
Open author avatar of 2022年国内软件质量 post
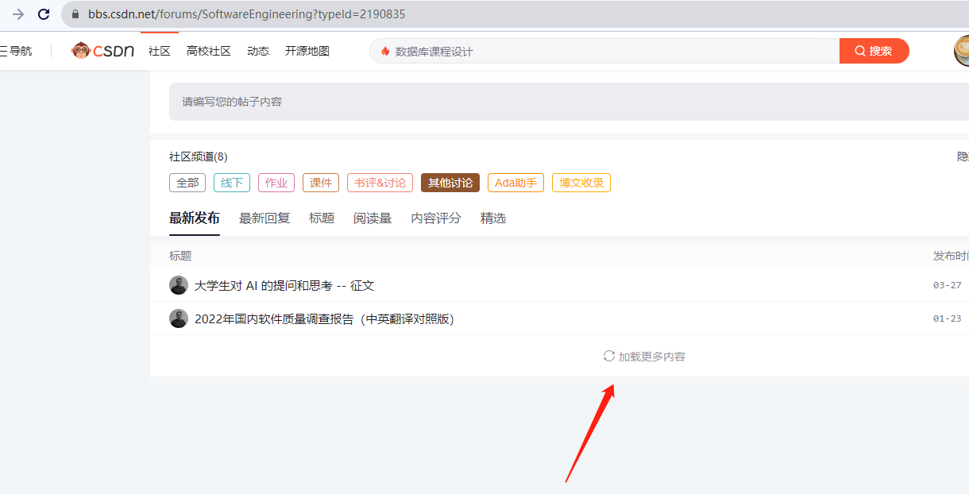click(x=179, y=318)
